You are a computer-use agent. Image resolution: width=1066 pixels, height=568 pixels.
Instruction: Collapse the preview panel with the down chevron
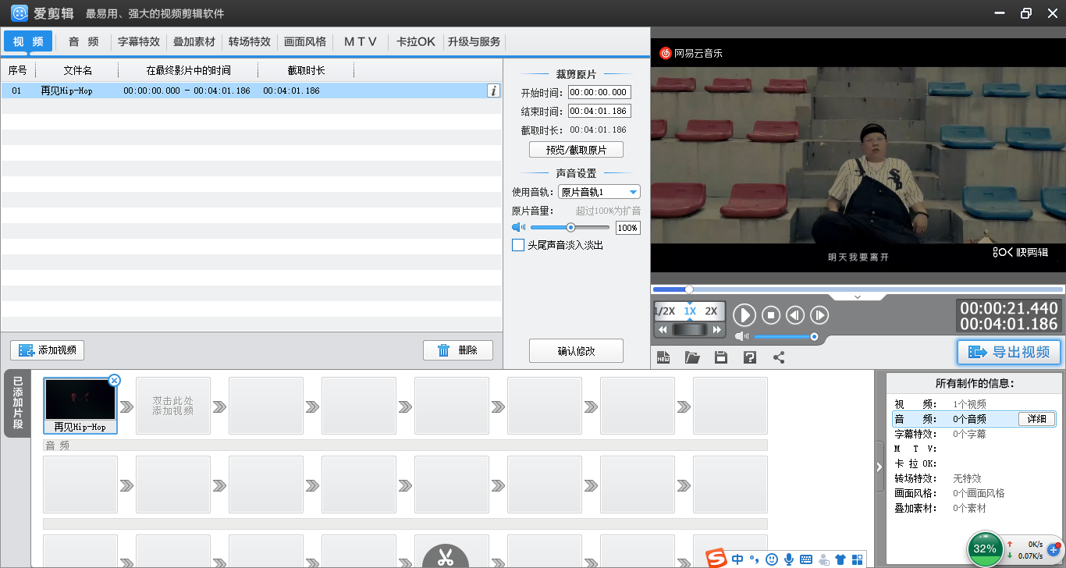pos(858,296)
